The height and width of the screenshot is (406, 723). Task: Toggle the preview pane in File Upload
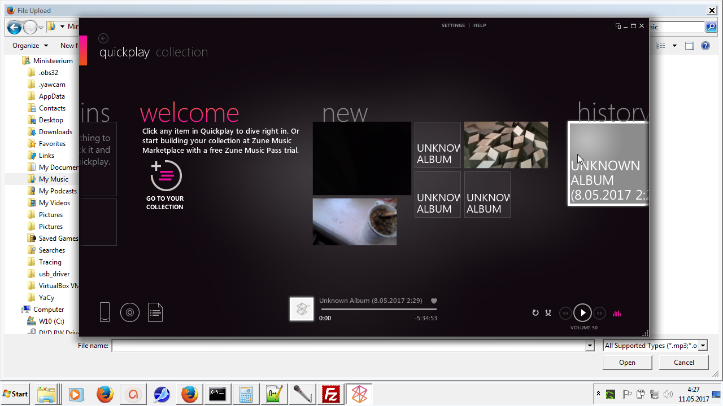click(689, 46)
